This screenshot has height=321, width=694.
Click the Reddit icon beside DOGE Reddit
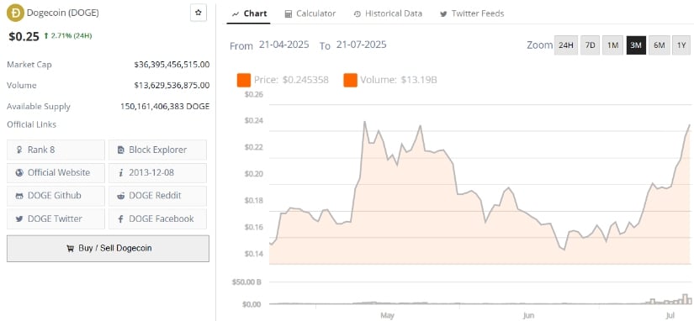click(121, 196)
